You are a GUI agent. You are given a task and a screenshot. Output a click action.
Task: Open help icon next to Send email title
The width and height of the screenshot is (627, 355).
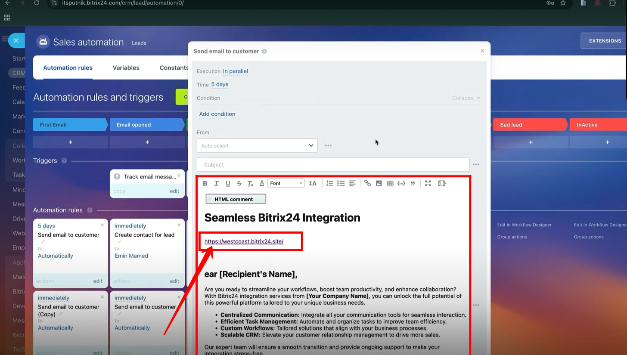(x=264, y=51)
